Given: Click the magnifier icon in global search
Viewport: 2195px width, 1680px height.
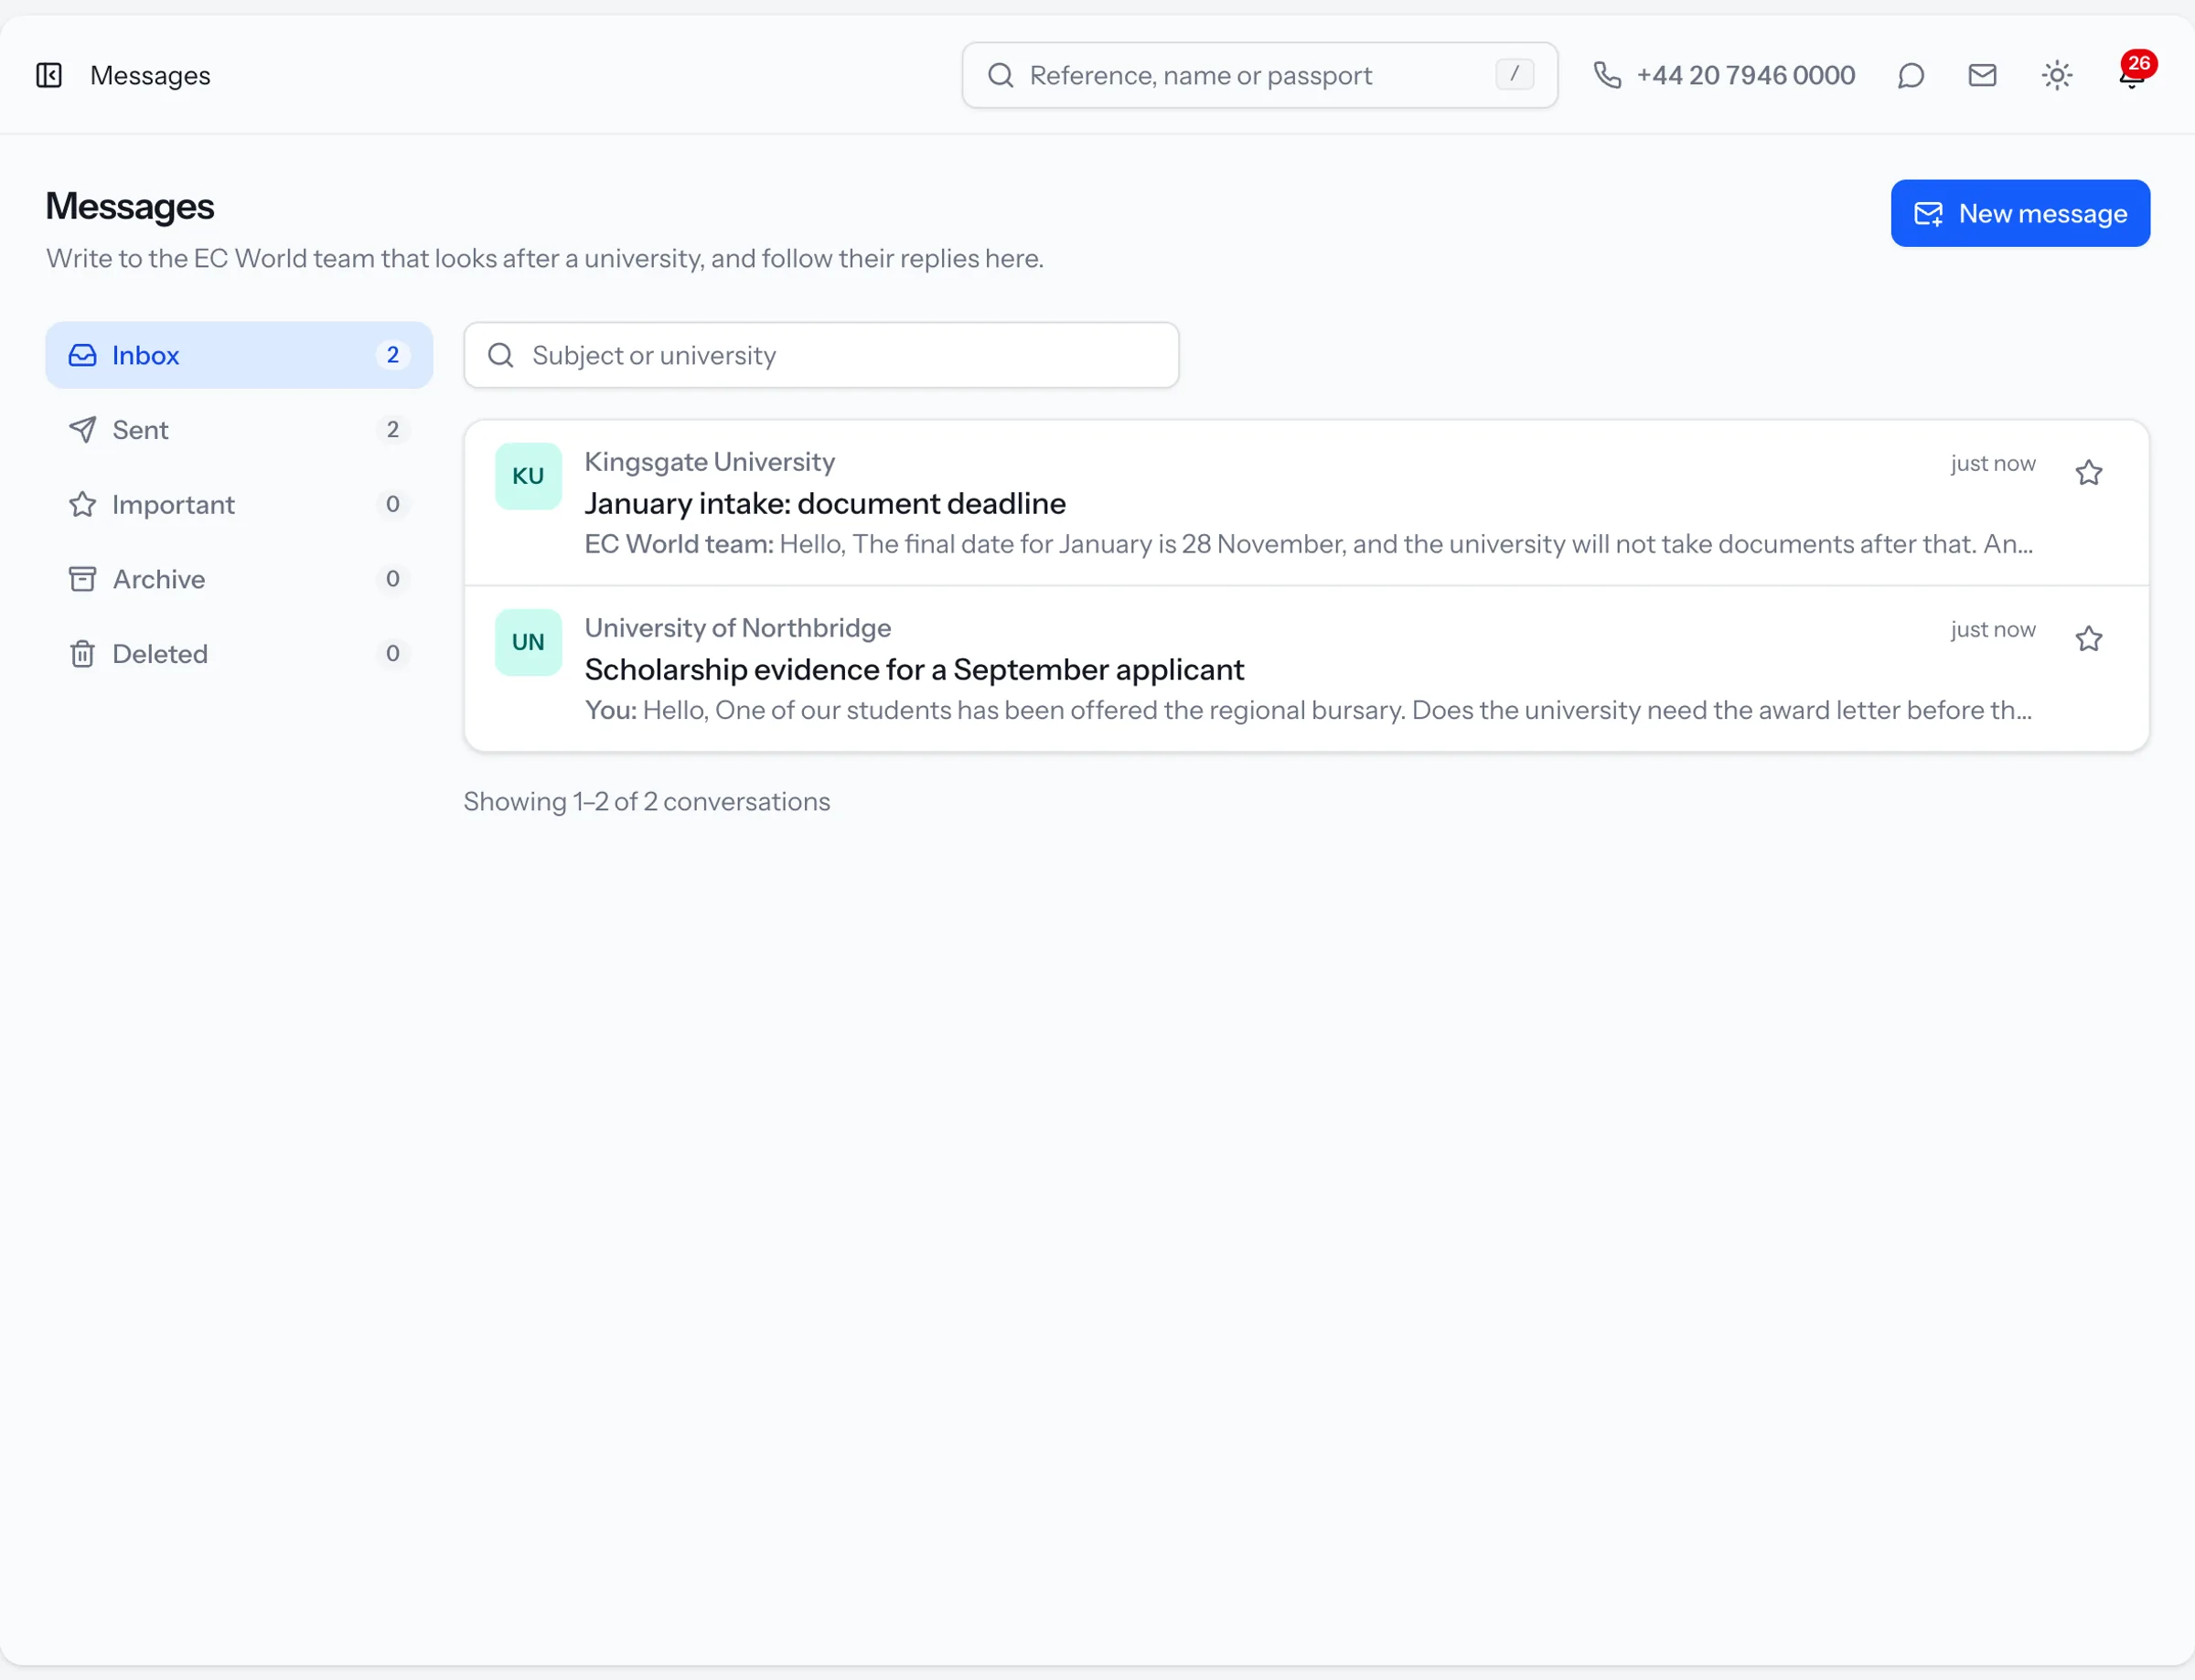Looking at the screenshot, I should tap(1000, 75).
